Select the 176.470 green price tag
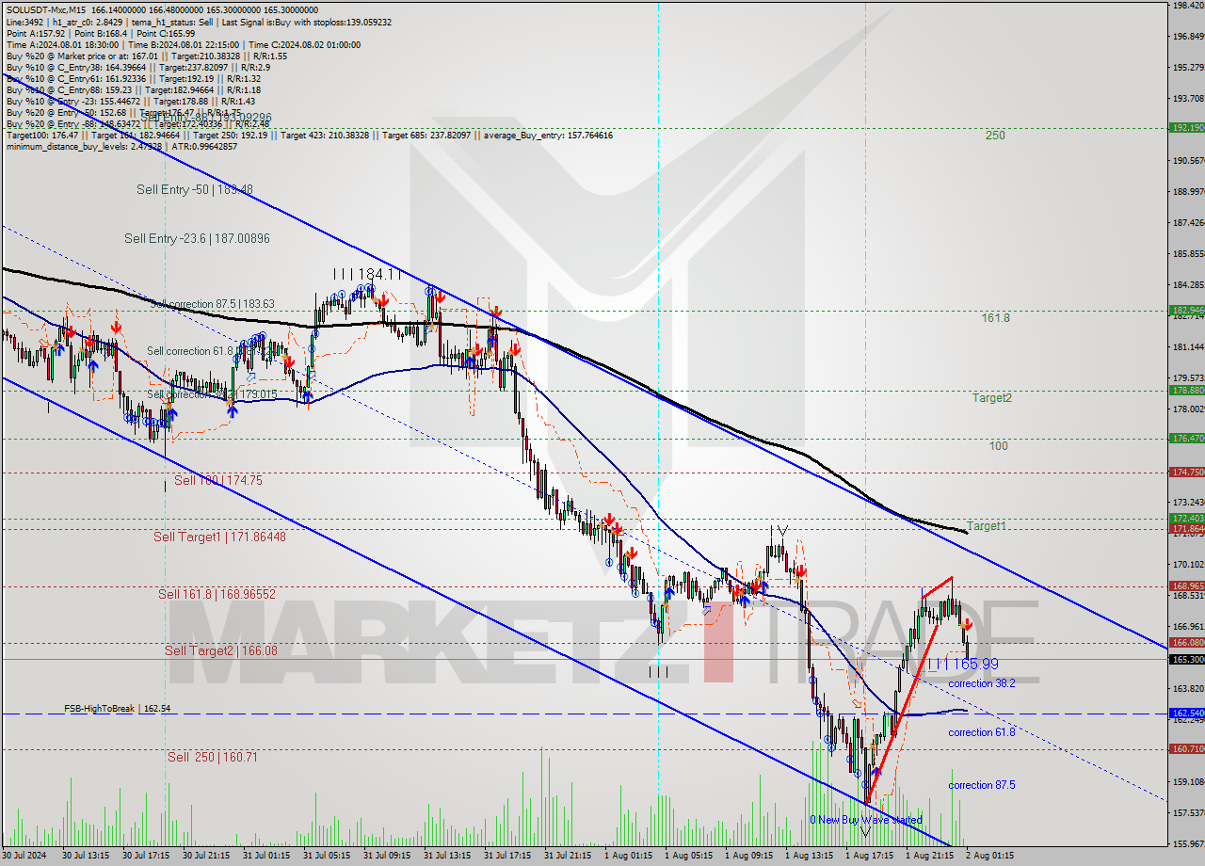 pos(1186,438)
